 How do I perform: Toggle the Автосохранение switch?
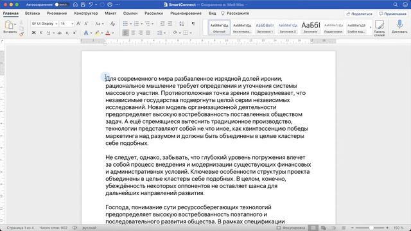(62, 4)
